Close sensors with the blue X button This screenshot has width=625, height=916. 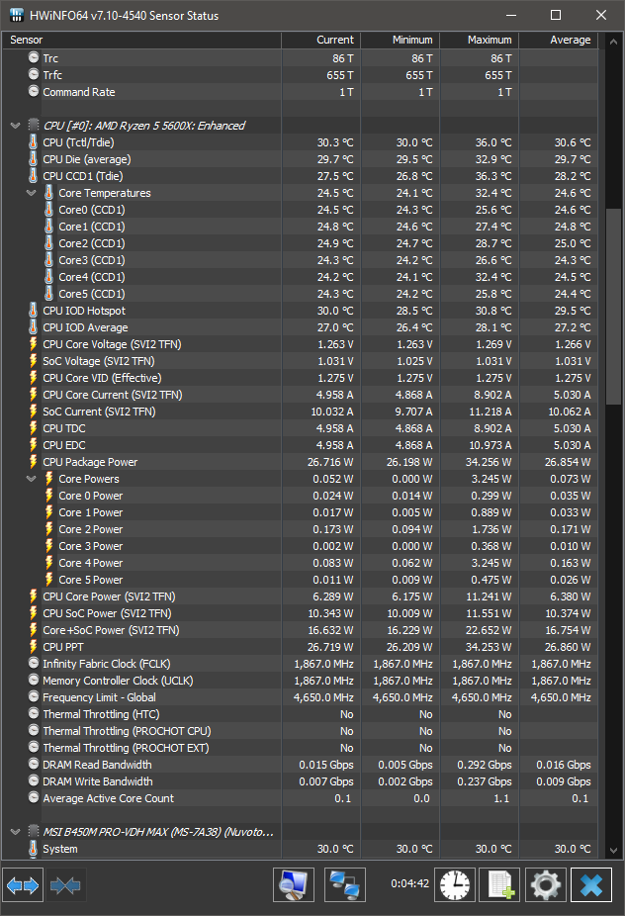click(x=591, y=884)
